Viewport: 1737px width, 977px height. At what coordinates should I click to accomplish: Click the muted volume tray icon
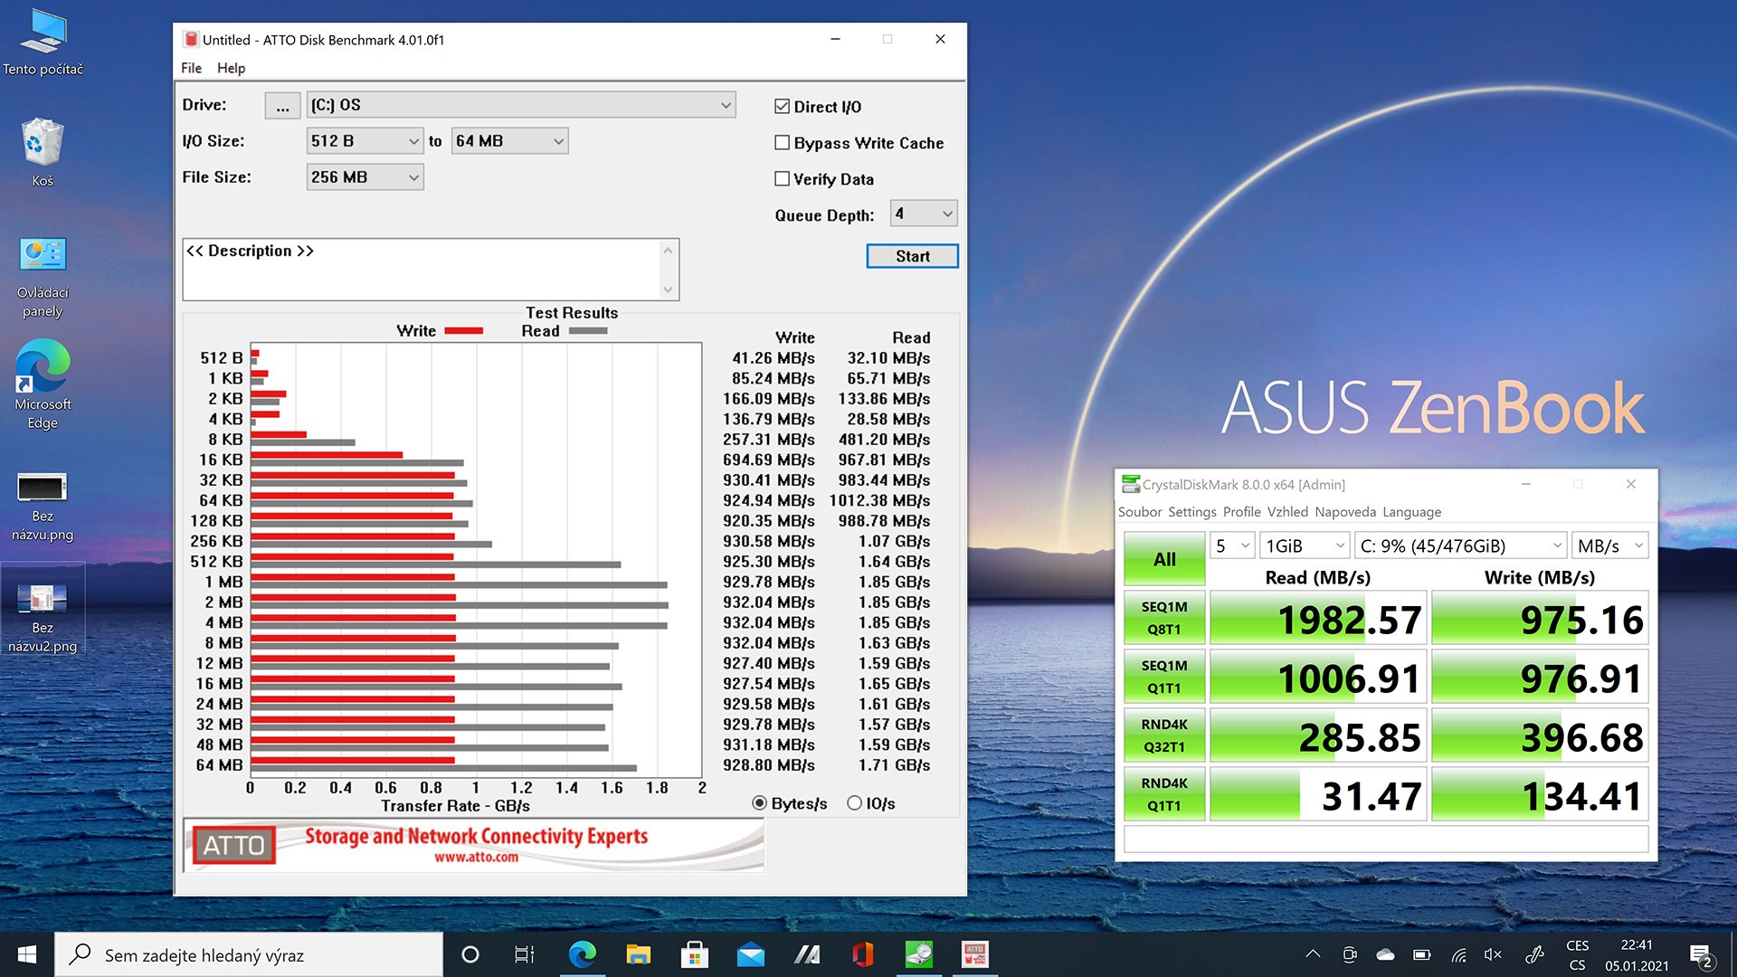(x=1493, y=954)
